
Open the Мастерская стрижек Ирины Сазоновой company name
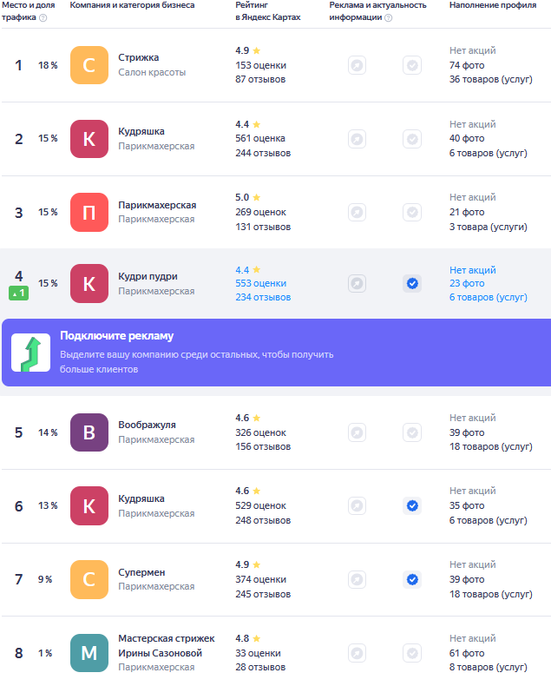(167, 646)
